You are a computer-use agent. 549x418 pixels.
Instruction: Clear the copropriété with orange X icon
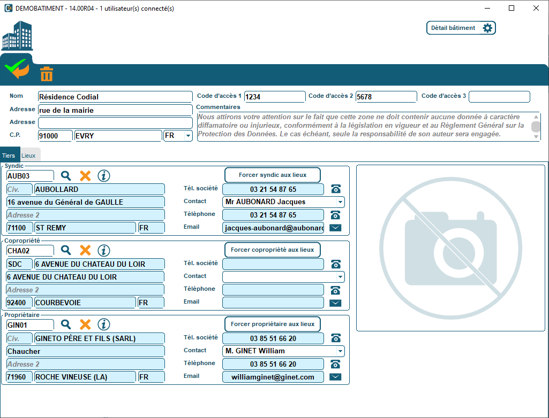point(85,250)
